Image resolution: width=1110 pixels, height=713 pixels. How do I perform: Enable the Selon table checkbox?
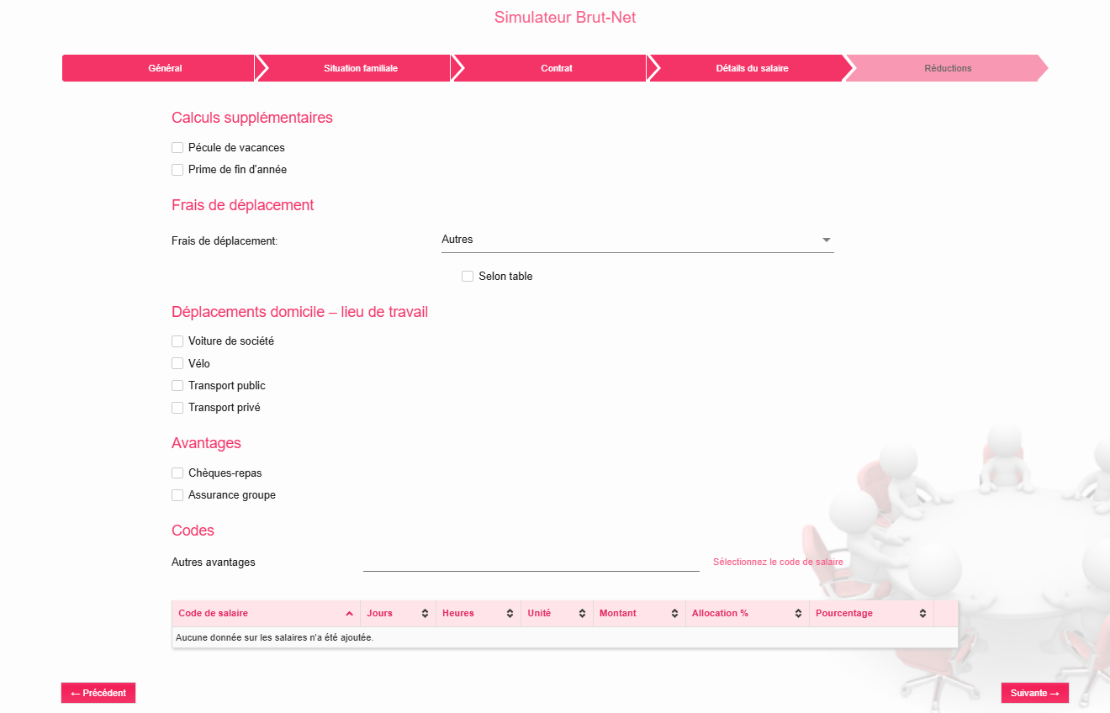pyautogui.click(x=468, y=277)
